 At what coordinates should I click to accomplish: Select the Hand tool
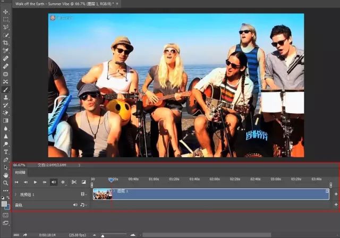click(x=6, y=175)
